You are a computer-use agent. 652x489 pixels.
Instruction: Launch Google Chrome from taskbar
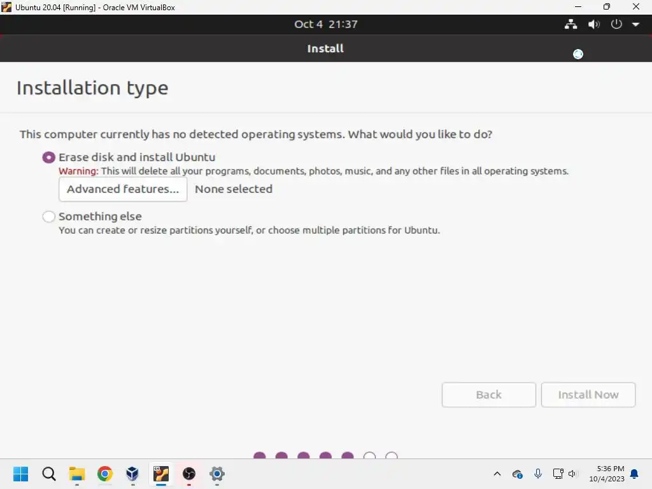tap(105, 474)
